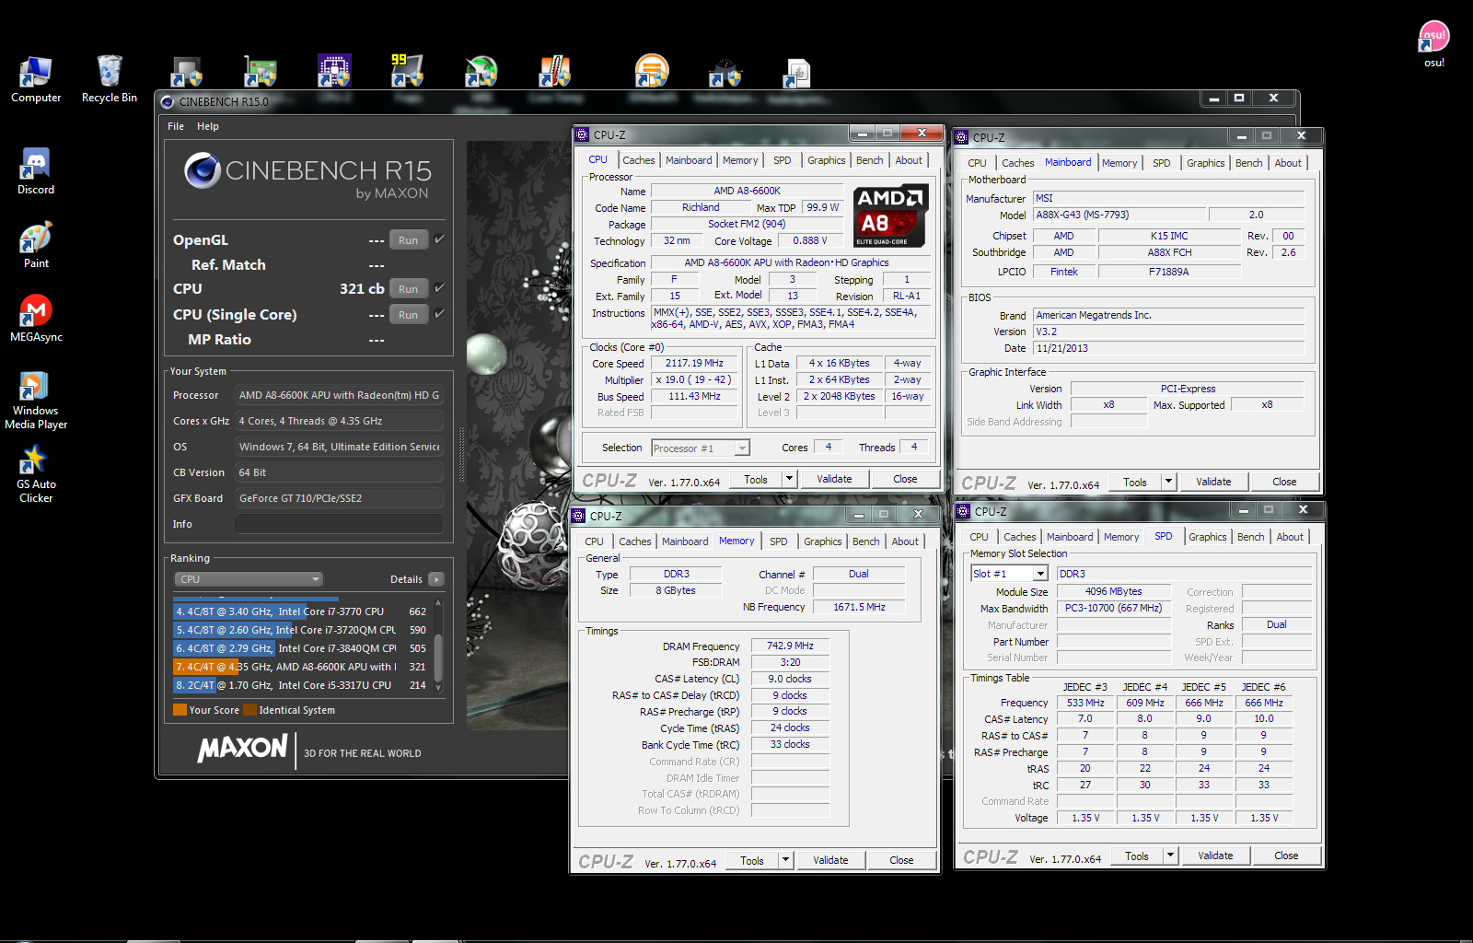
Task: Open the About tab in CPU tab window
Action: click(909, 160)
